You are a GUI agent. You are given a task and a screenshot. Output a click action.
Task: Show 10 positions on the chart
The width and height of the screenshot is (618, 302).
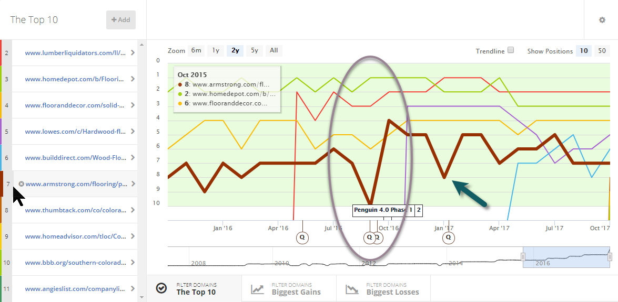584,51
